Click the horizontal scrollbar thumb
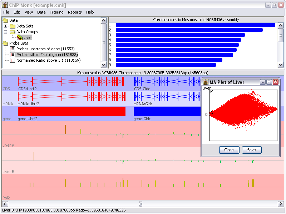 pyautogui.click(x=141, y=204)
